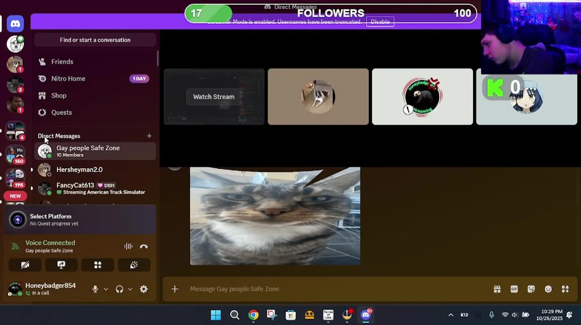Open the server folder with 6 badge

[x=15, y=131]
